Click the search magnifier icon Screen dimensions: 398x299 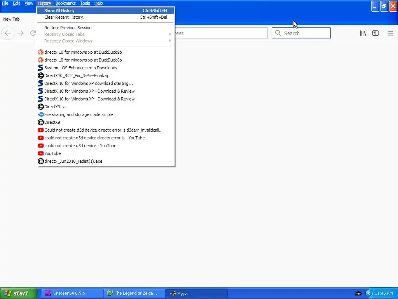[x=278, y=33]
